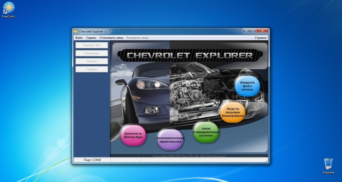The height and width of the screenshot is (182, 342).
Task: Click the CHEVROLET EXPLORER banner logo
Action: 189,55
